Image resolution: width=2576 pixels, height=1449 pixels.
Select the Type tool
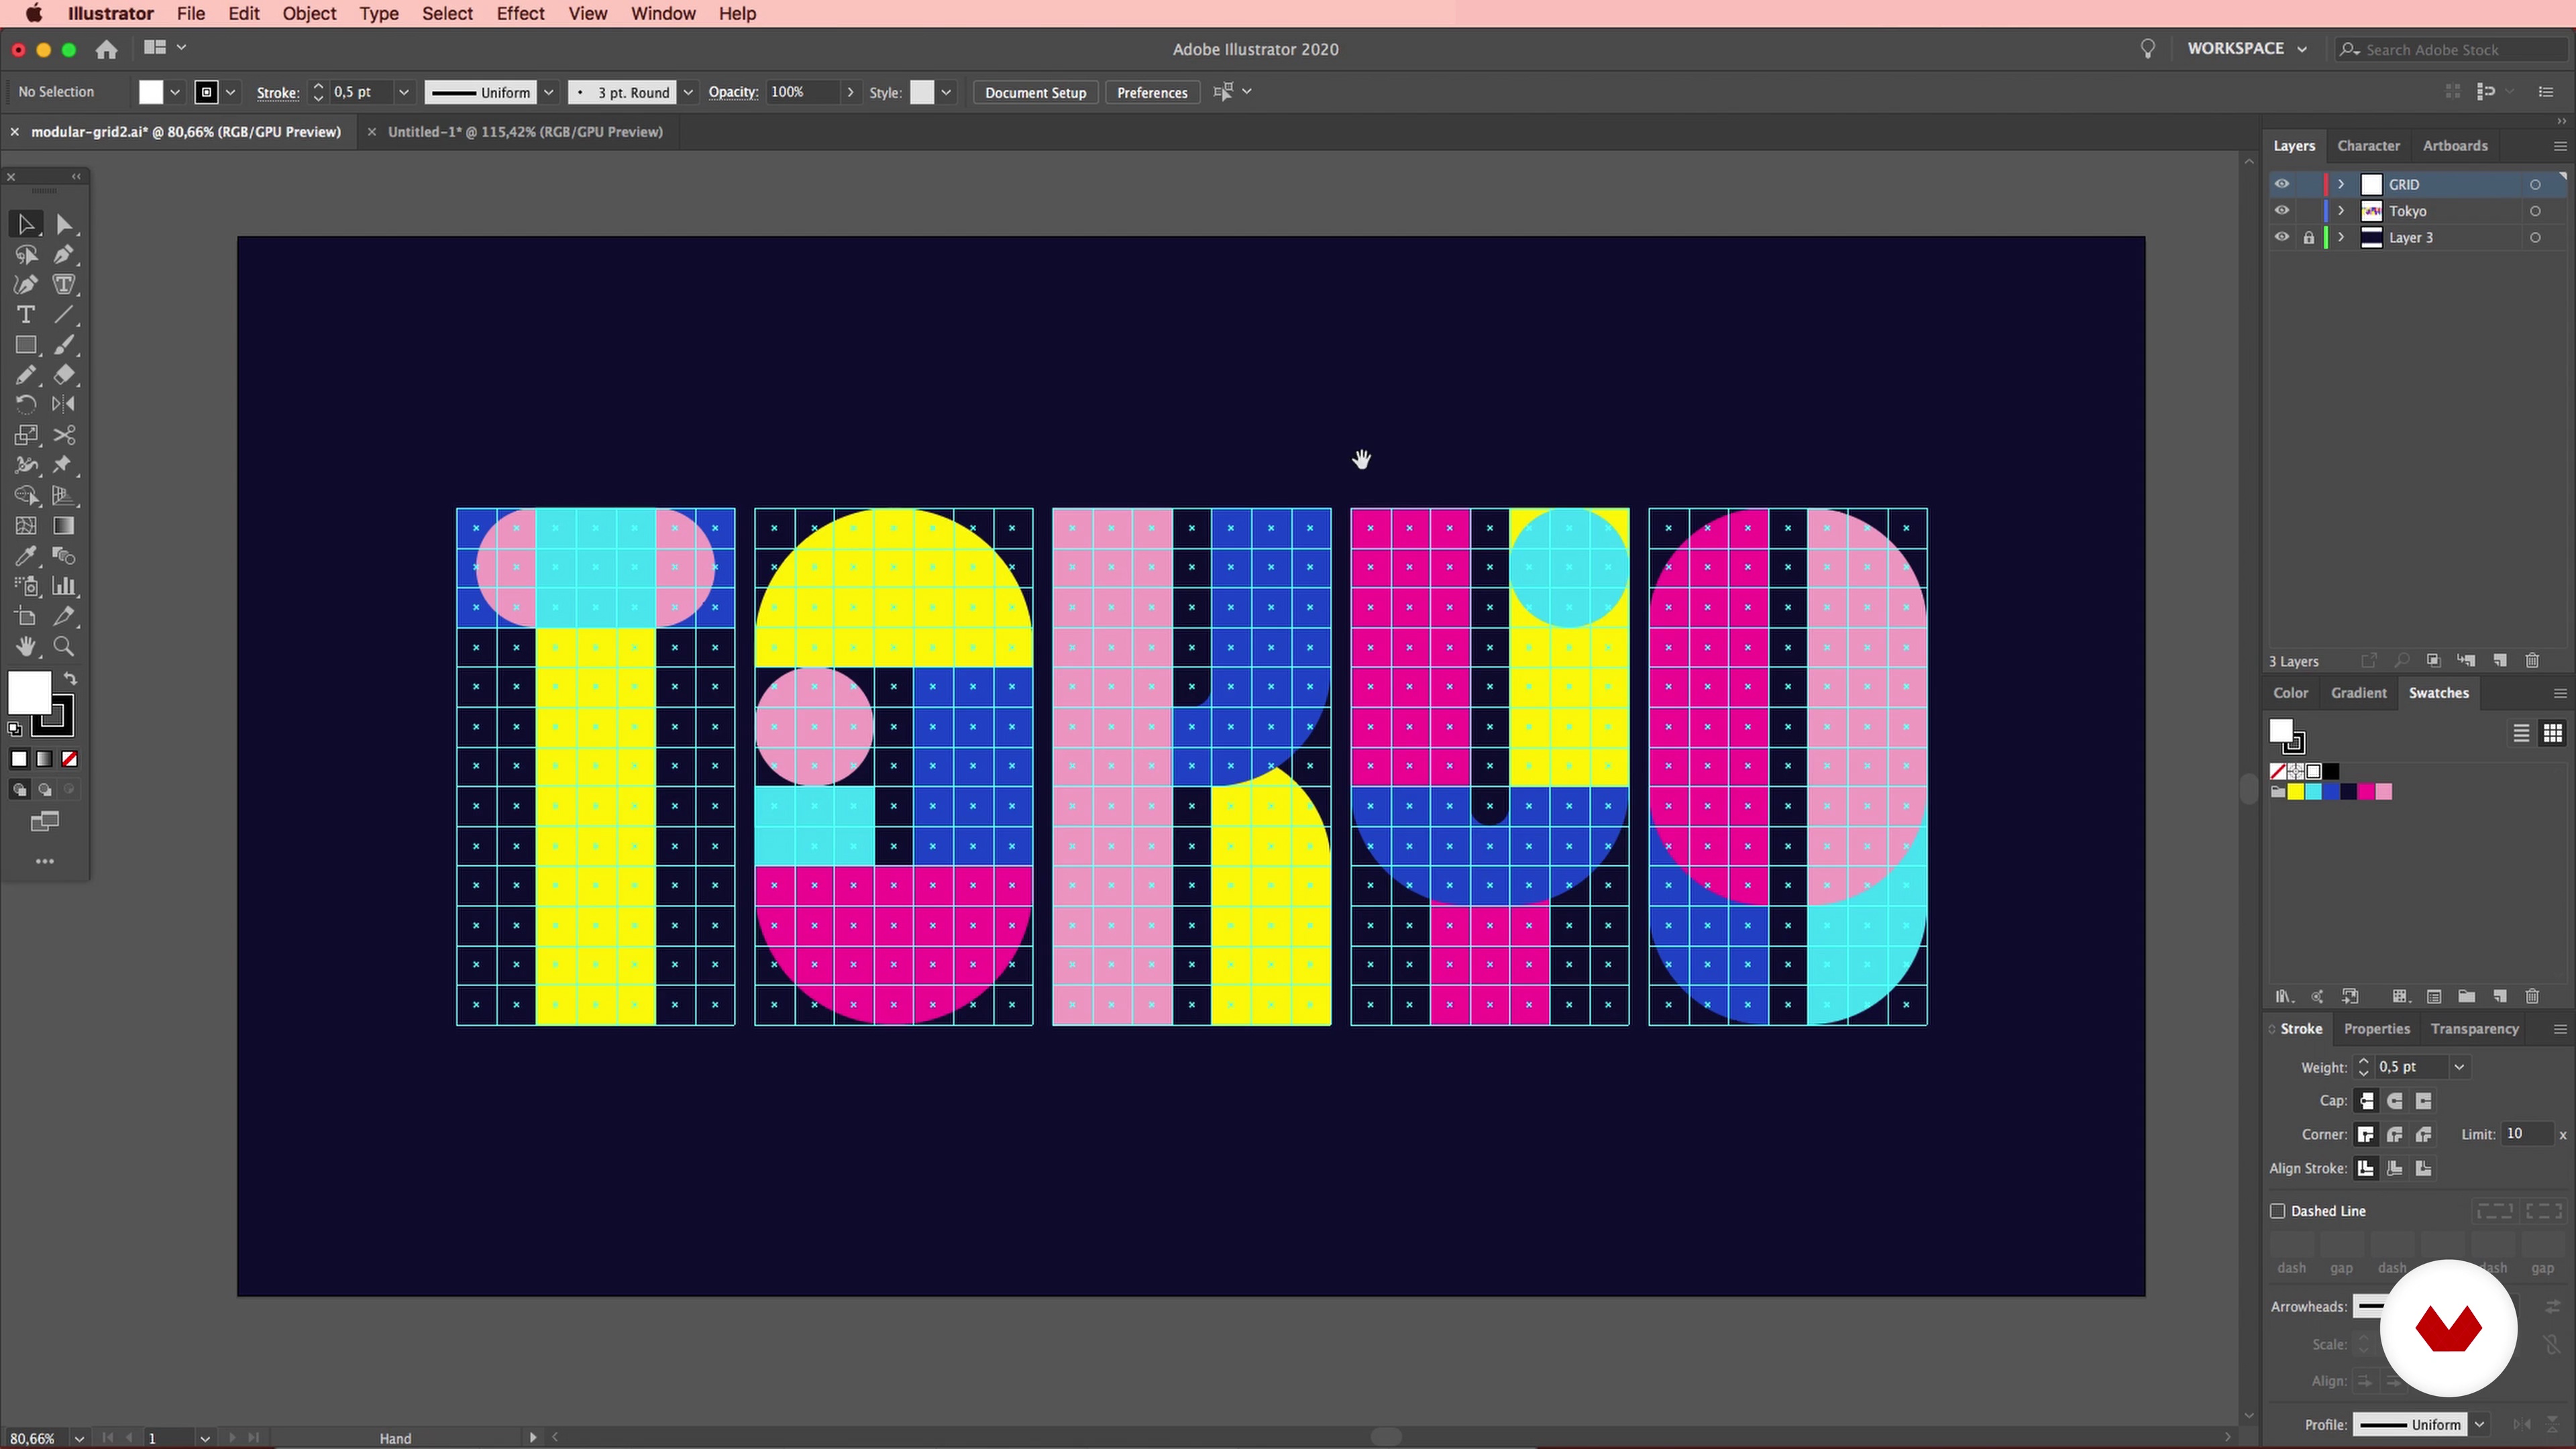click(x=26, y=315)
